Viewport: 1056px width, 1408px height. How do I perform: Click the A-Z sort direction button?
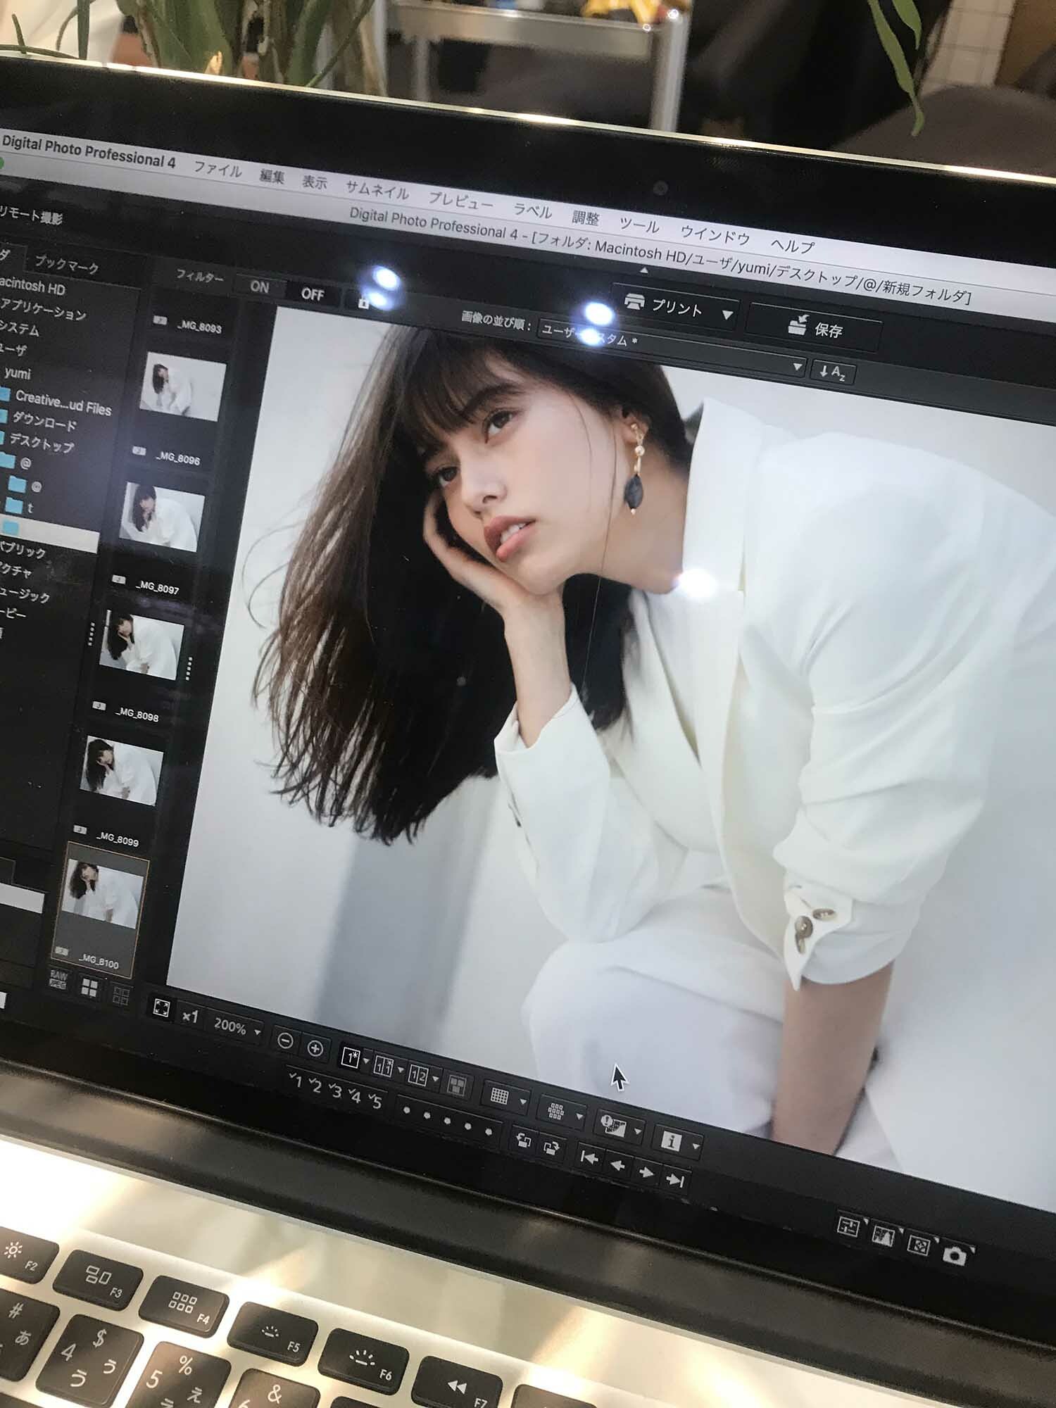pos(833,372)
